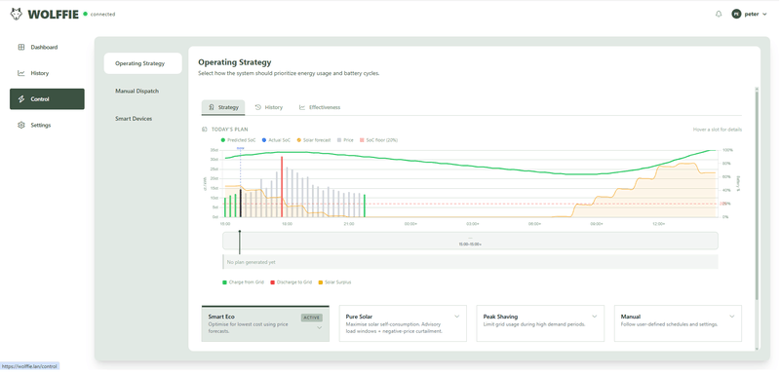Click the sidebar History chart icon
780x375 pixels.
(x=20, y=73)
